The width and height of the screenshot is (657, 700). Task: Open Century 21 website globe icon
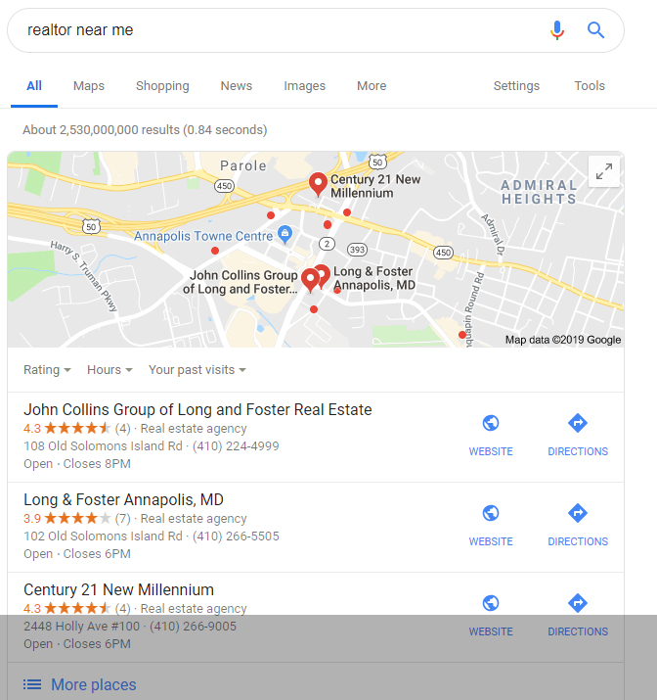[491, 603]
